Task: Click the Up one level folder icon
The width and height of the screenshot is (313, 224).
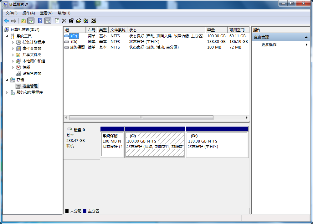Action: [x=23, y=21]
